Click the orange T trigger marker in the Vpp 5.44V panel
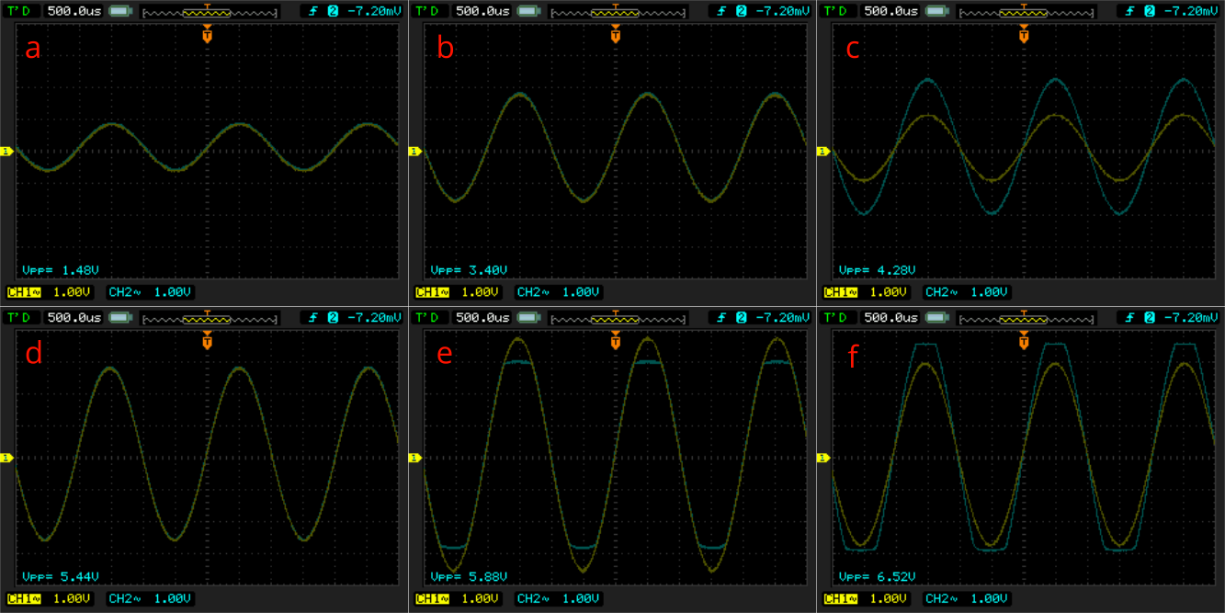Viewport: 1225px width, 613px height. click(207, 341)
